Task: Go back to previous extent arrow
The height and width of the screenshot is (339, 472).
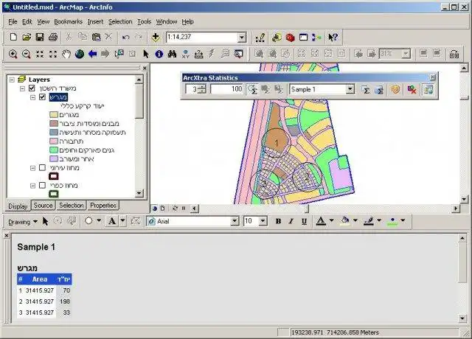Action: click(x=93, y=54)
